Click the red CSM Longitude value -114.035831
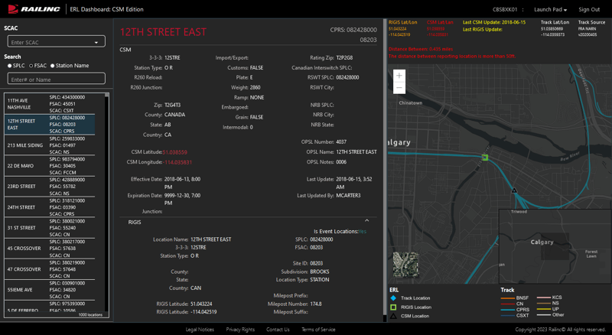Image resolution: width=612 pixels, height=335 pixels. pyautogui.click(x=177, y=162)
